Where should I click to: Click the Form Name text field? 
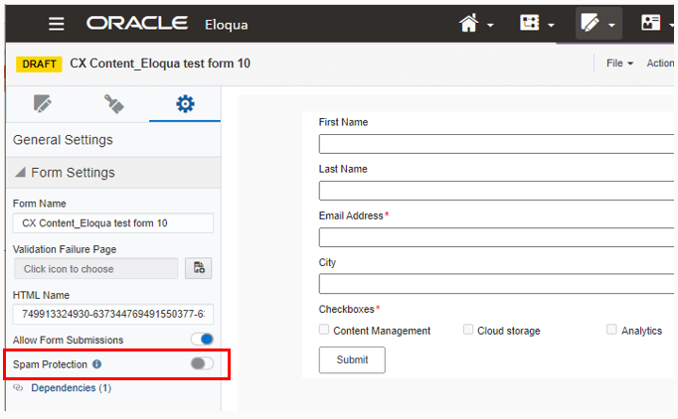tap(113, 223)
